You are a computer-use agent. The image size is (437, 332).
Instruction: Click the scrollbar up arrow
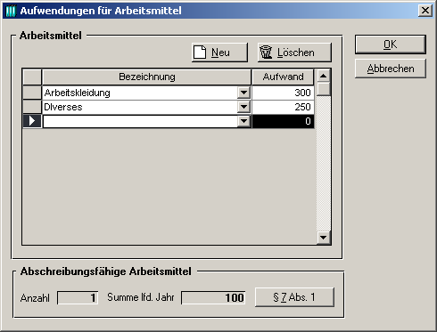324,76
